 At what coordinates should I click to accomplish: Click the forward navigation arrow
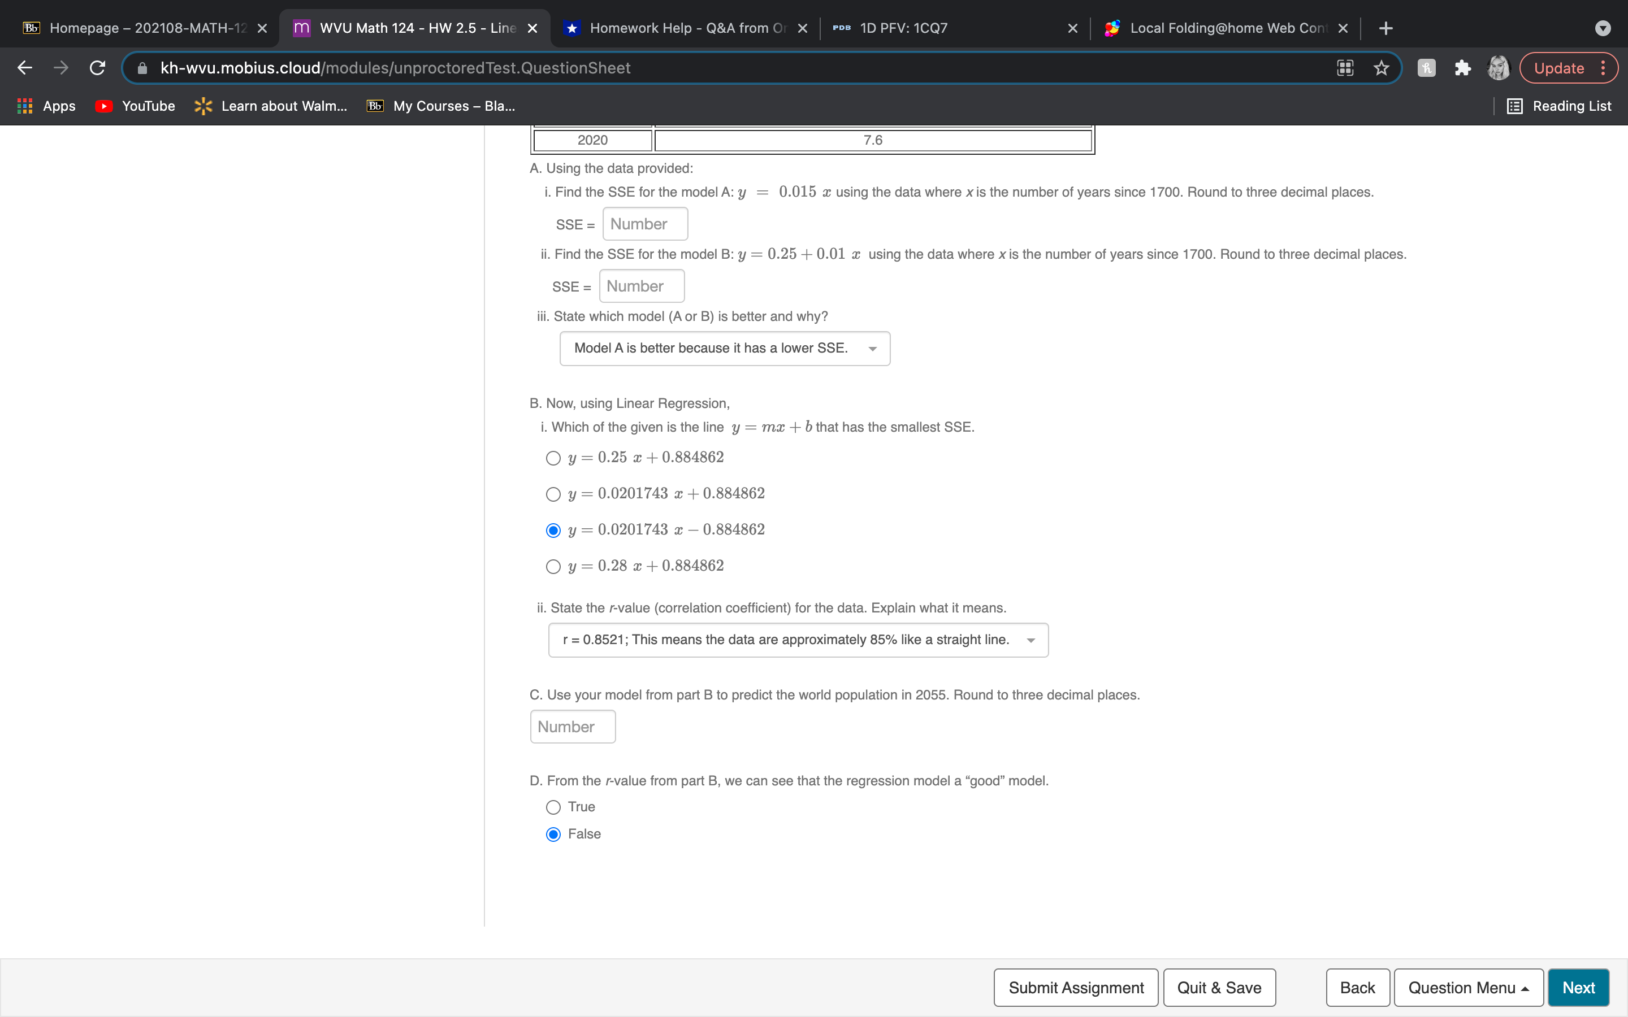tap(60, 67)
